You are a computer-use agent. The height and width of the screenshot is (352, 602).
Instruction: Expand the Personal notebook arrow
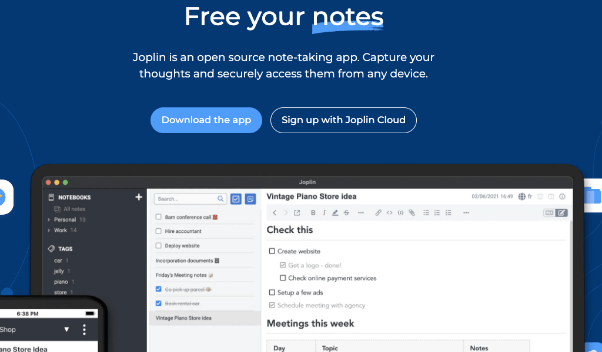coord(49,219)
